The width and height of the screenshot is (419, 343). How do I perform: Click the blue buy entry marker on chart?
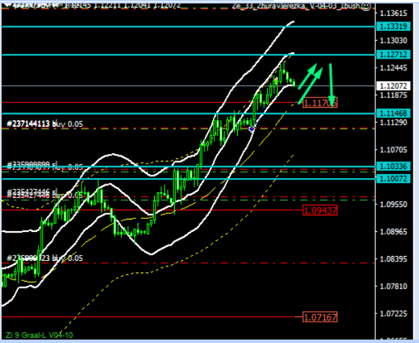pos(252,128)
